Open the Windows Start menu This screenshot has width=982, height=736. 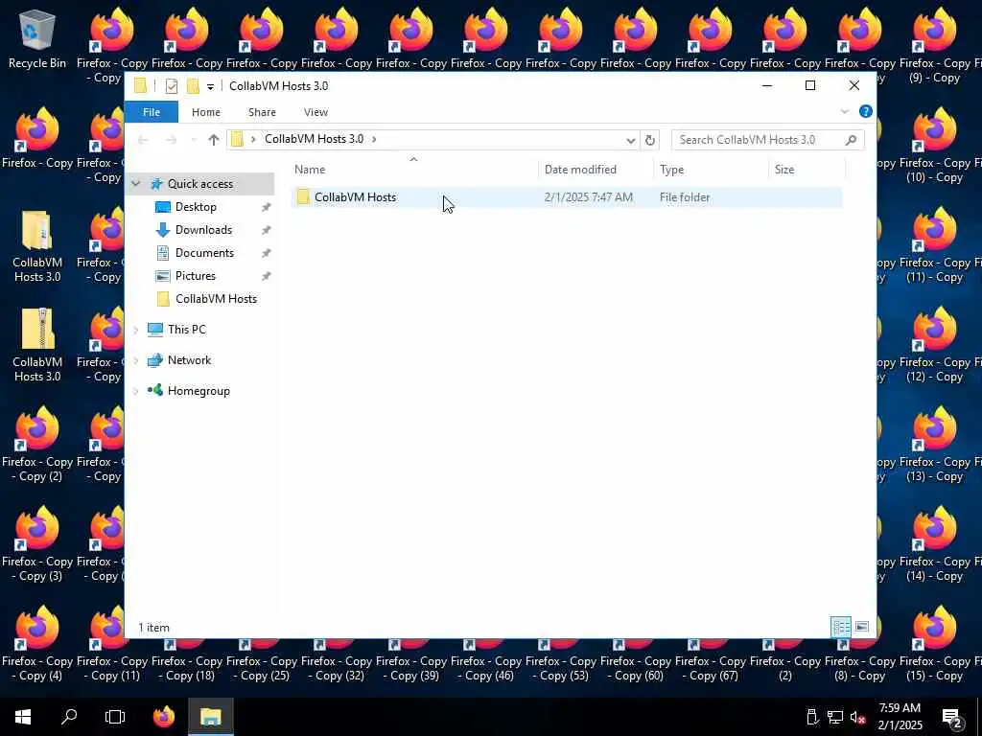(x=23, y=717)
